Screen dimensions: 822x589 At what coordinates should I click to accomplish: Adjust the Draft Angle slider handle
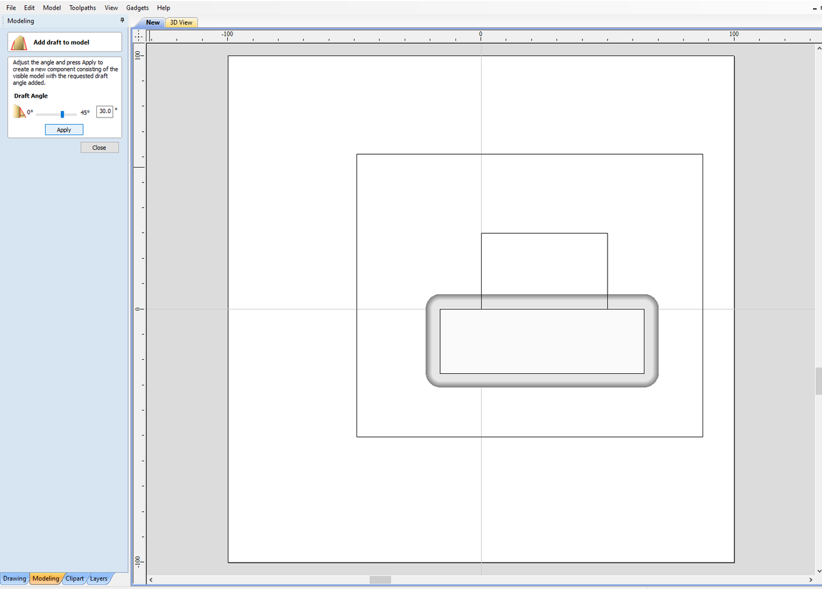click(x=62, y=114)
